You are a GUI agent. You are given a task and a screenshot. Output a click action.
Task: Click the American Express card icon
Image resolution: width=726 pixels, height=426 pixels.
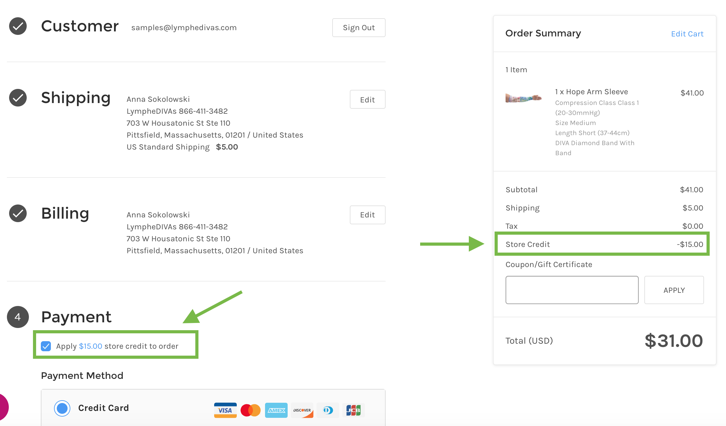(x=276, y=410)
